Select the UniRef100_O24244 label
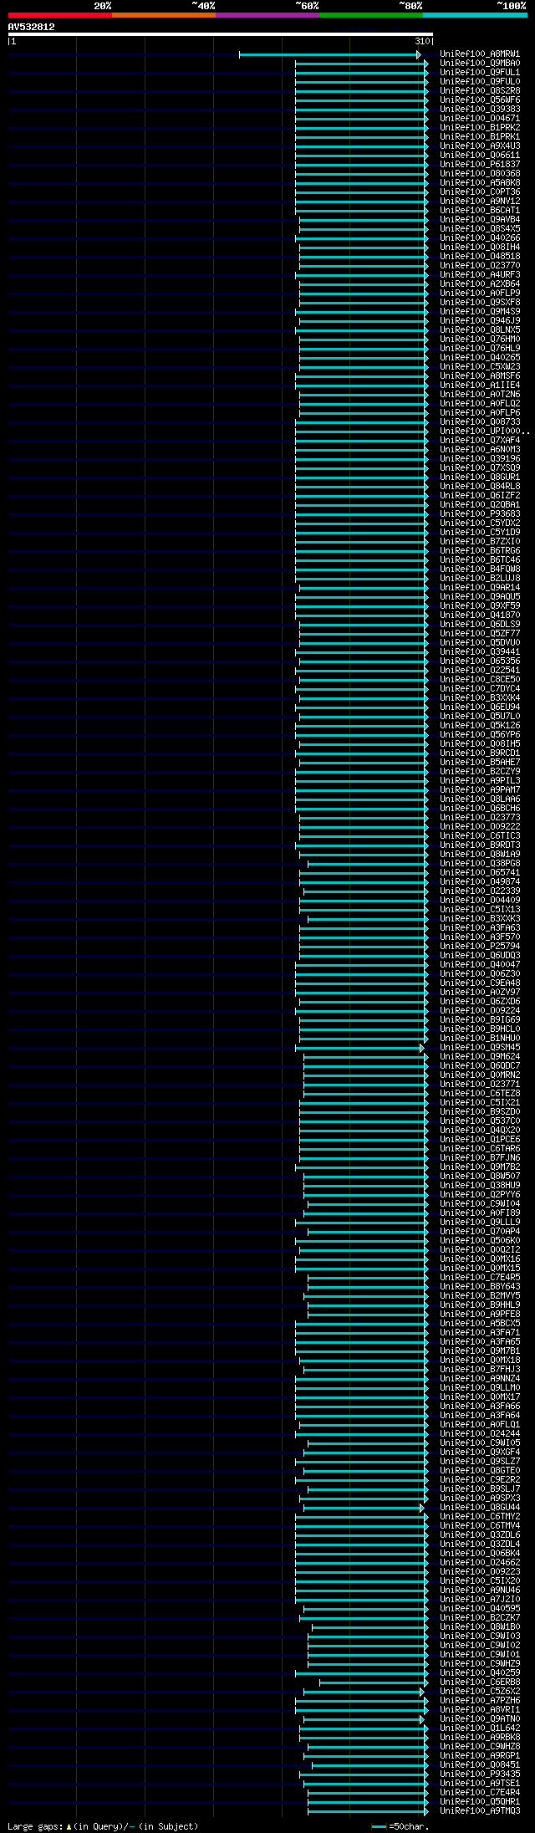Screen dimensions: 535x1833 click(x=480, y=1434)
